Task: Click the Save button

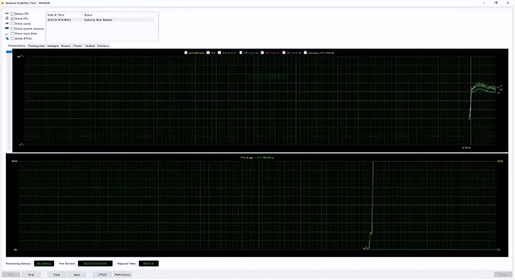Action: (77, 274)
